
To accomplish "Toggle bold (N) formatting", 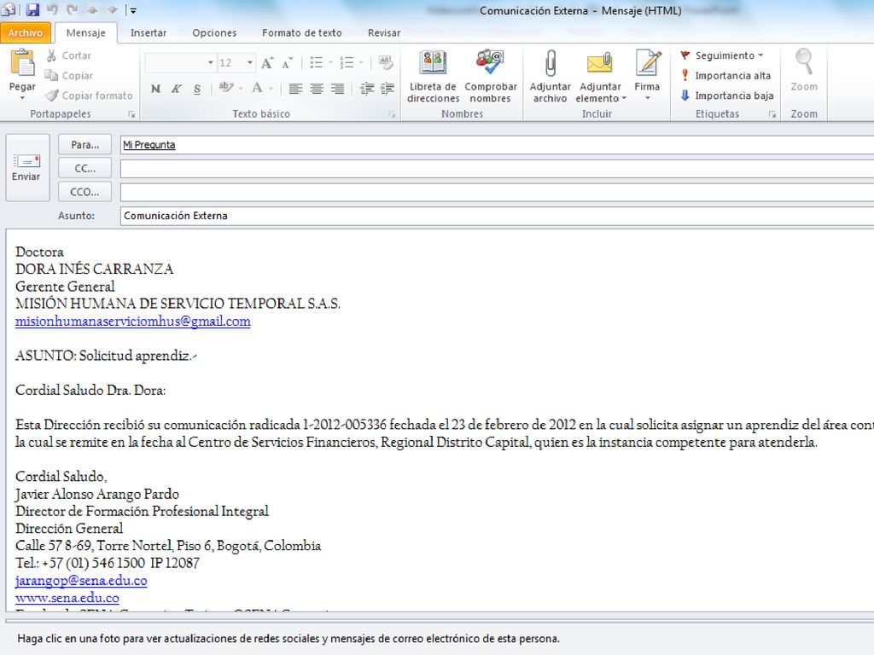I will [155, 89].
